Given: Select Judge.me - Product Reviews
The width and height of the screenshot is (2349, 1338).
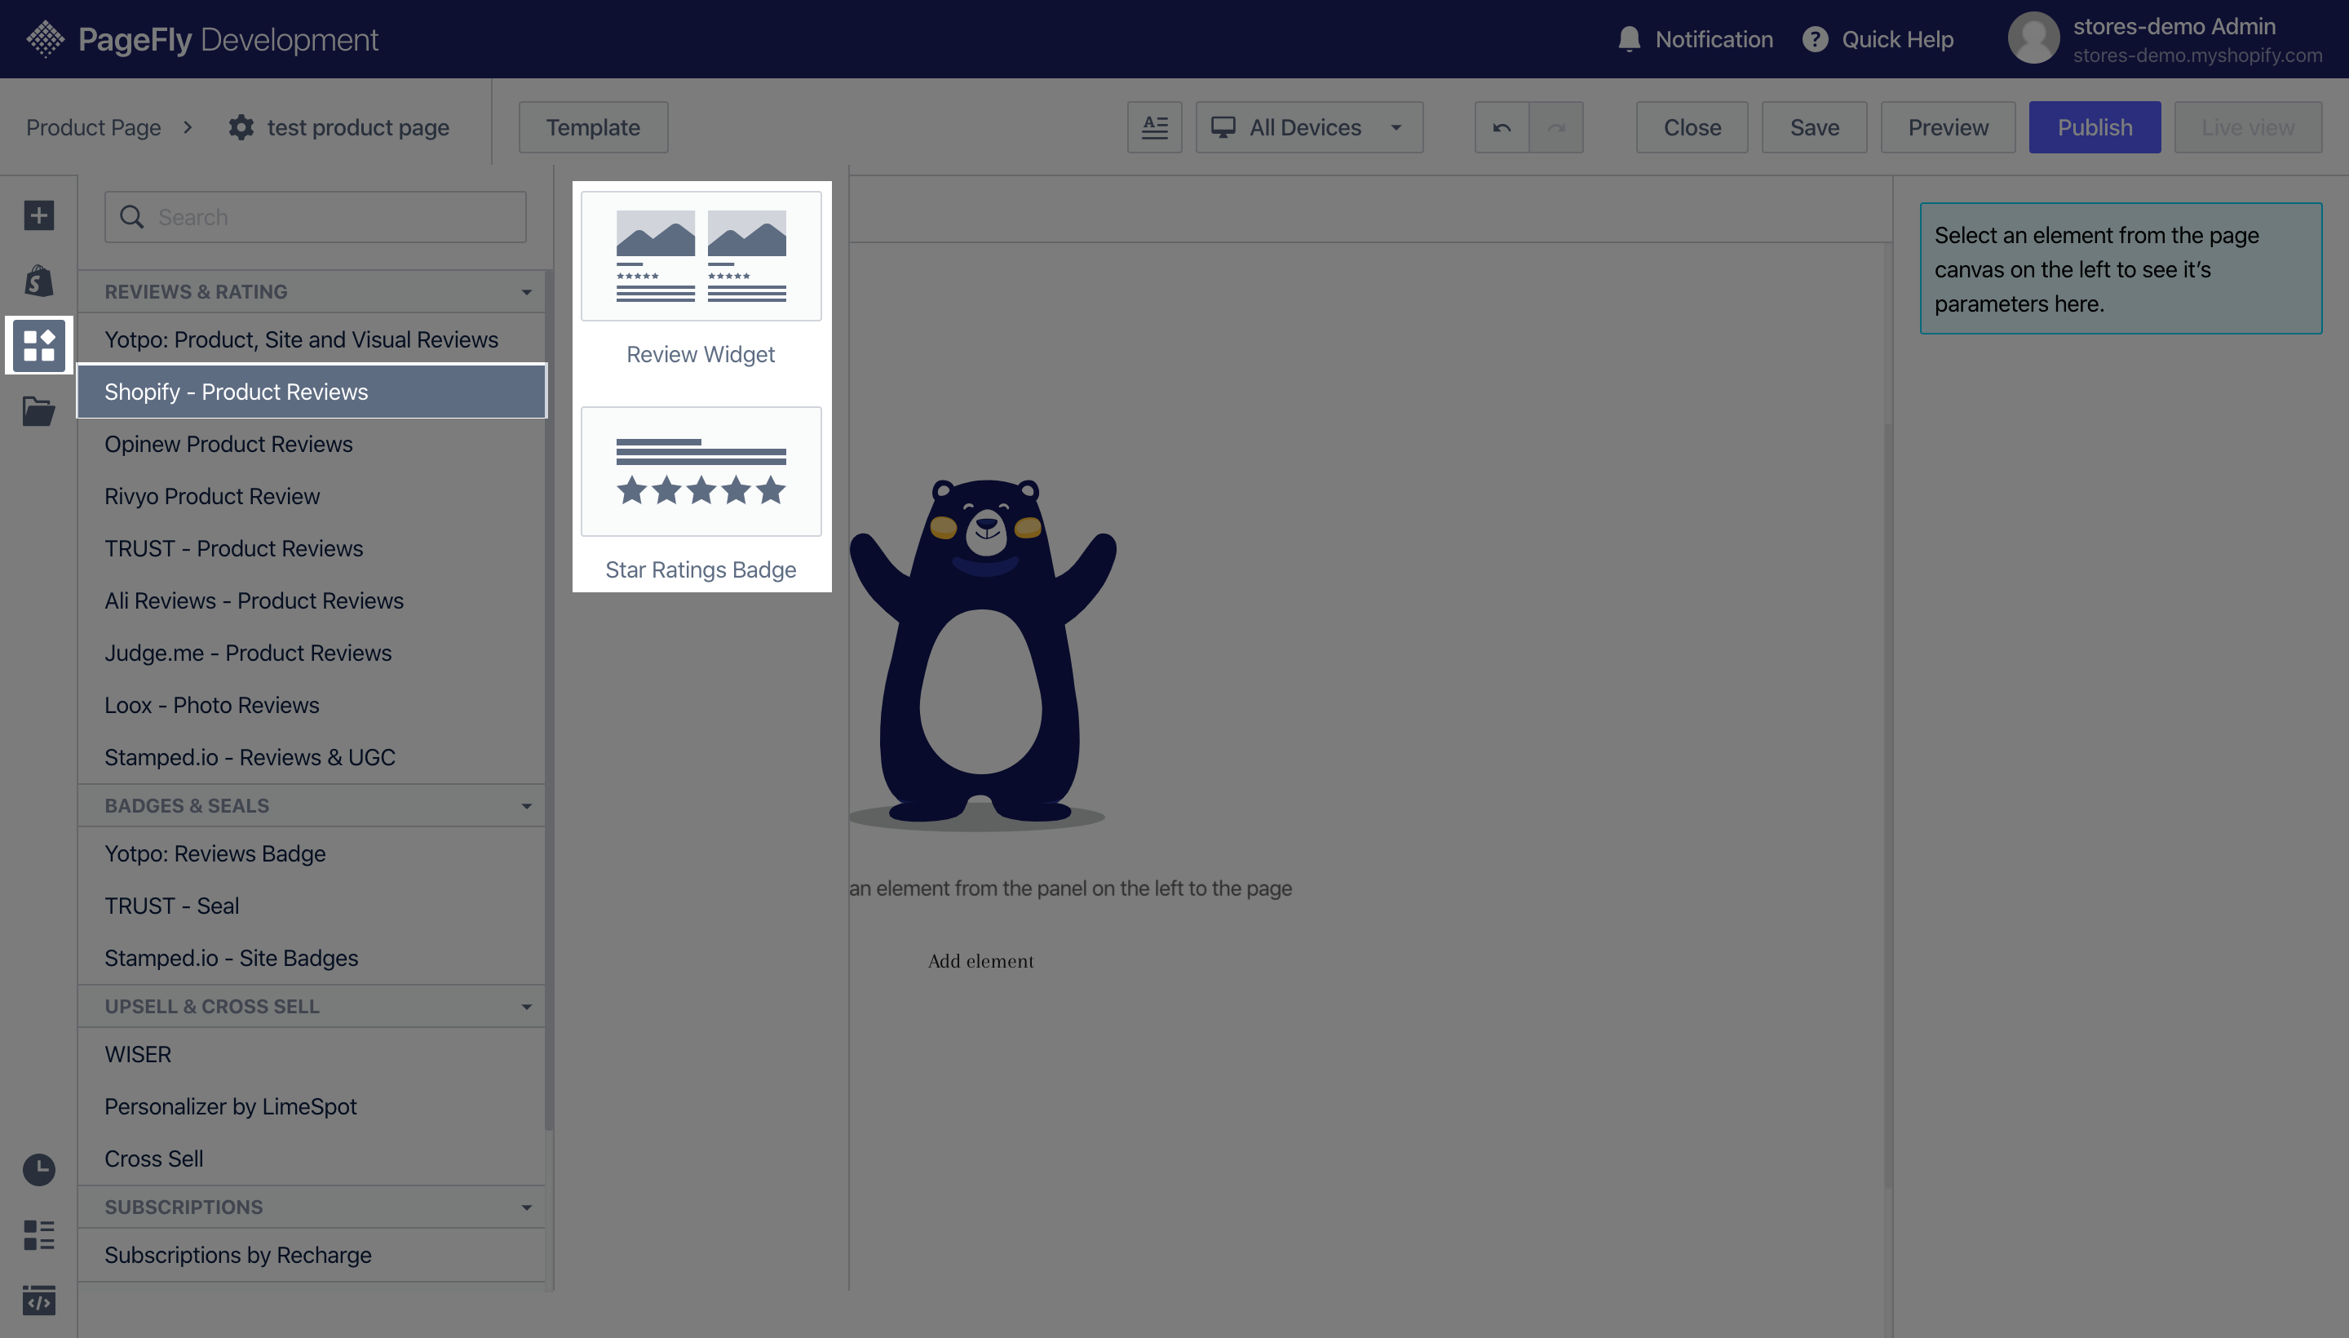Looking at the screenshot, I should [x=312, y=653].
